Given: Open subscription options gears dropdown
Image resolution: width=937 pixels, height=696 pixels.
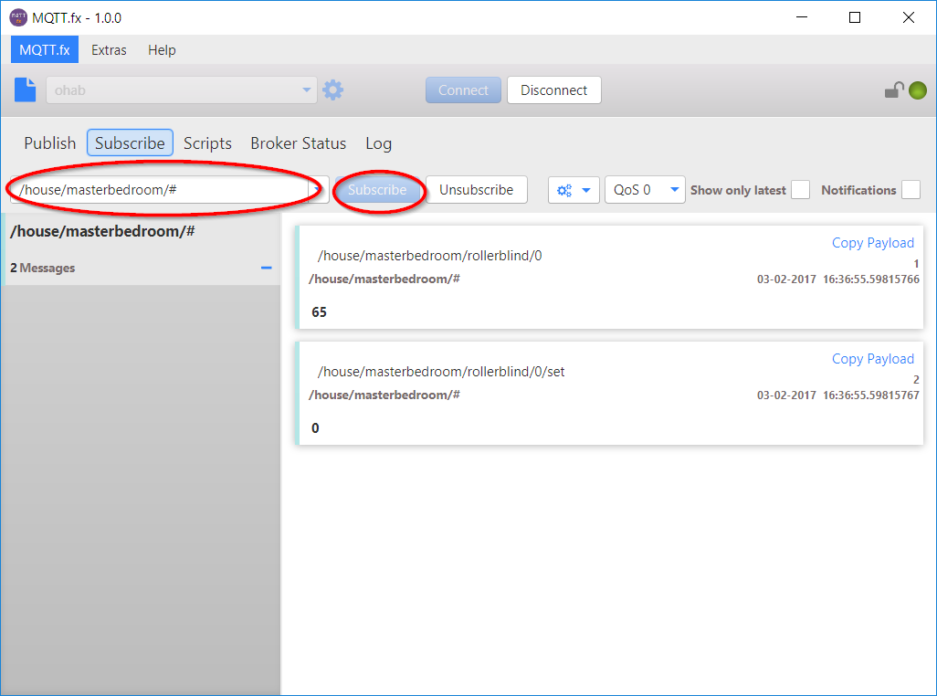Looking at the screenshot, I should pyautogui.click(x=574, y=190).
